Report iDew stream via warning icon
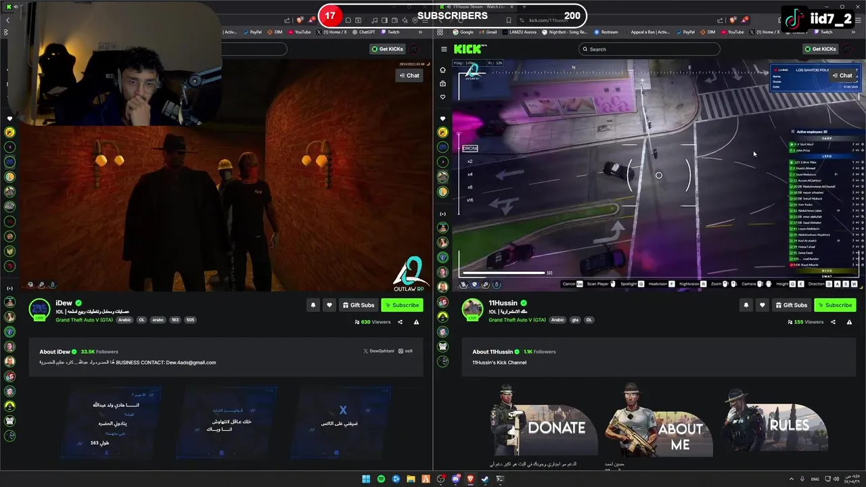866x487 pixels. tap(416, 322)
